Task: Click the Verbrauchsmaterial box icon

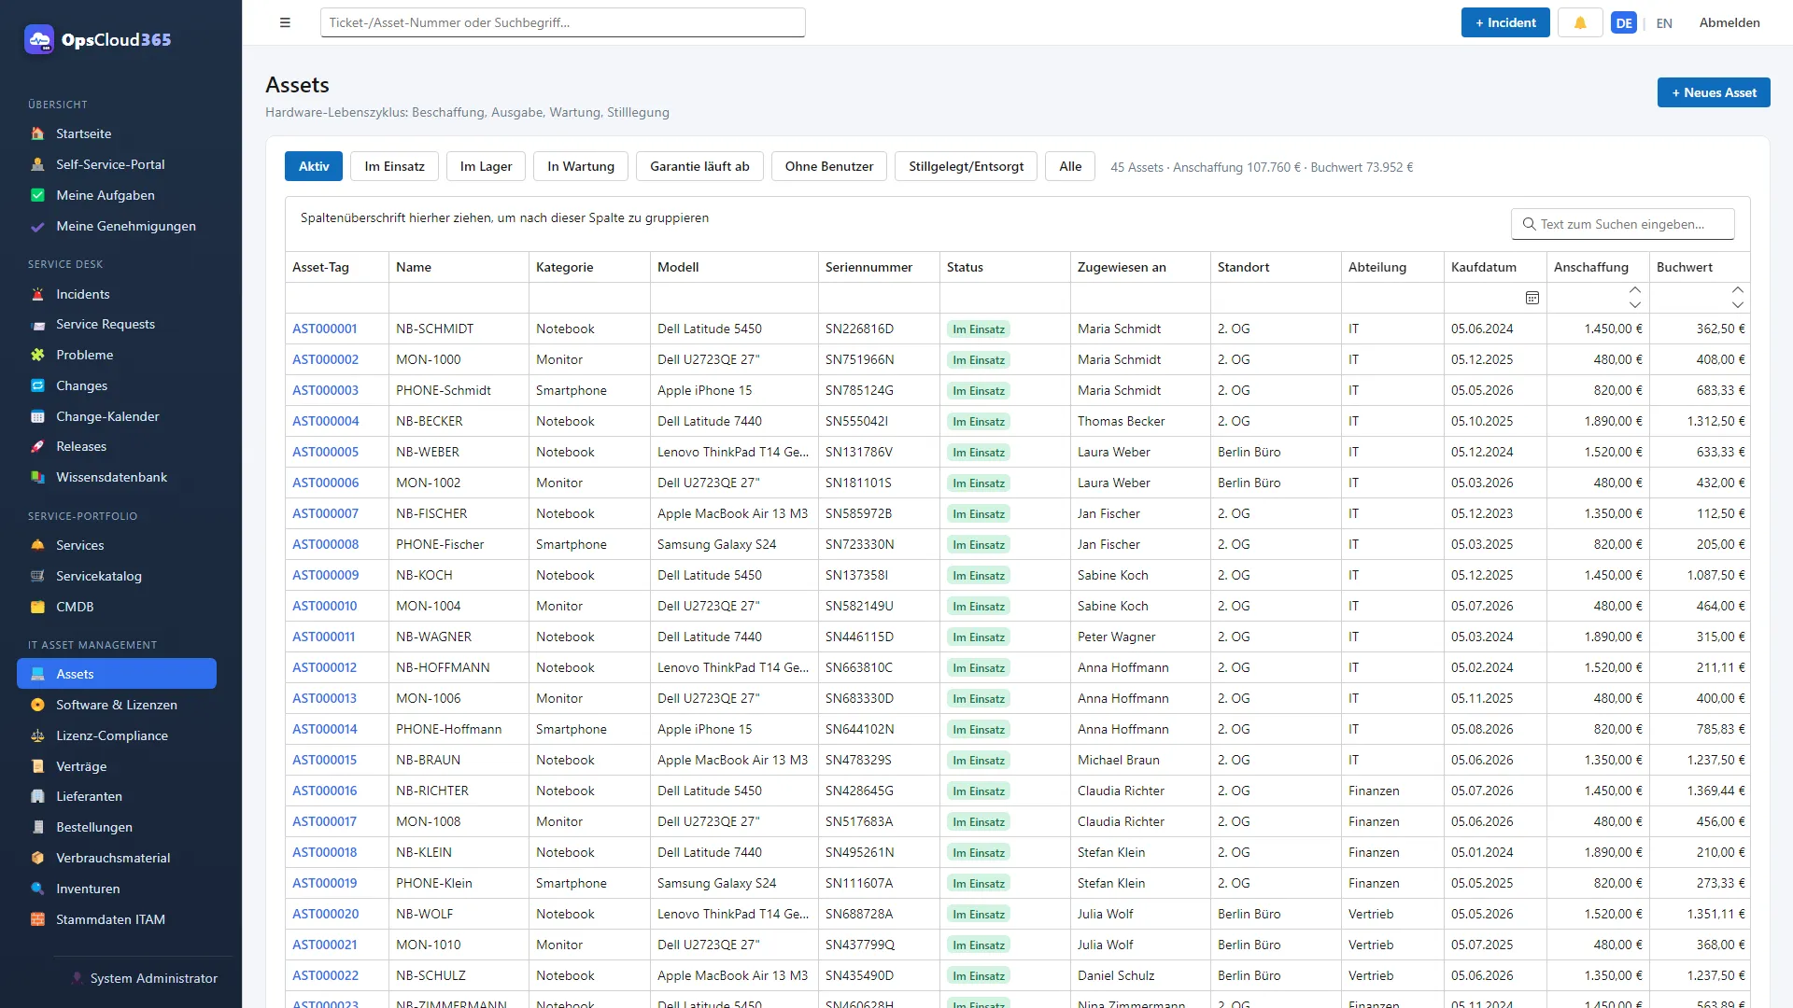Action: (x=37, y=858)
